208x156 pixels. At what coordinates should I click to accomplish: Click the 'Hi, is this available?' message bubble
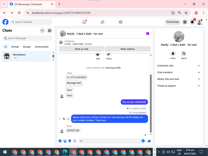[77, 77]
